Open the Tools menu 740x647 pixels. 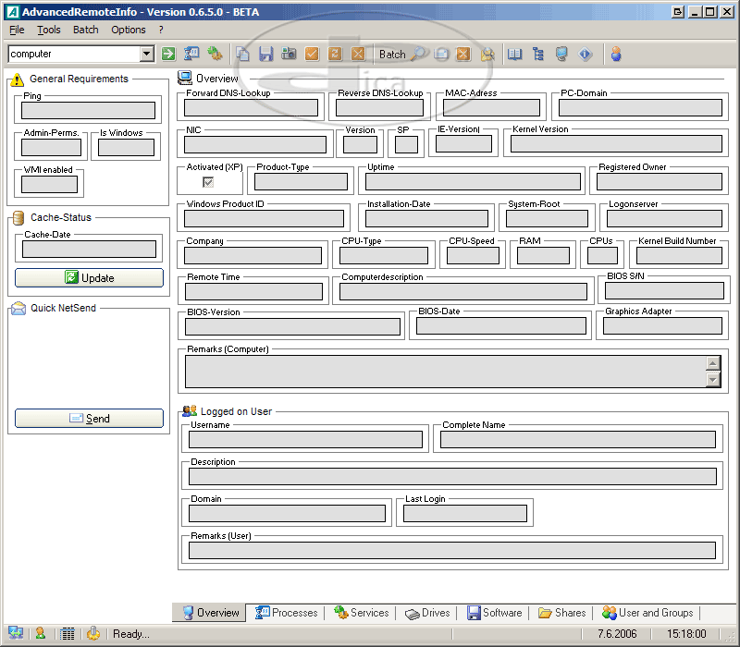(49, 30)
